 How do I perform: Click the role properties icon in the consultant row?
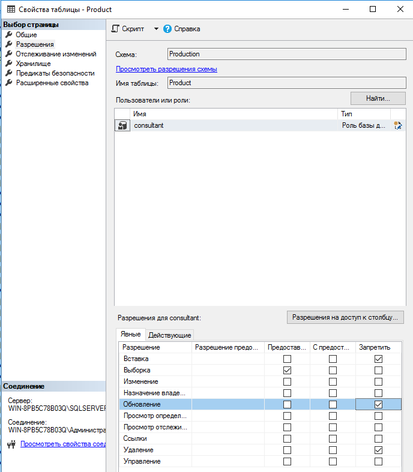coord(398,125)
